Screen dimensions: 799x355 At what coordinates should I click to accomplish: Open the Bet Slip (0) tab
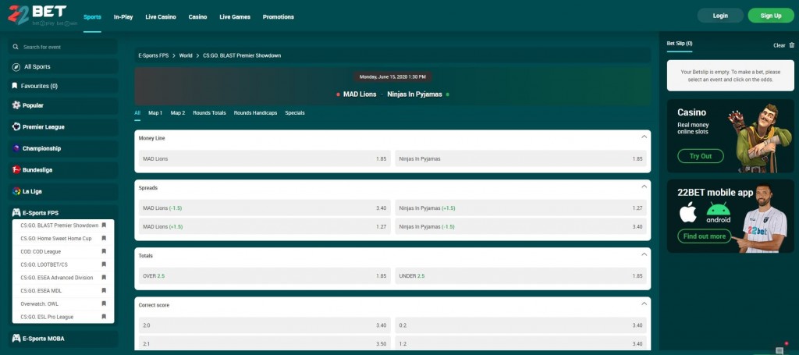(x=680, y=44)
